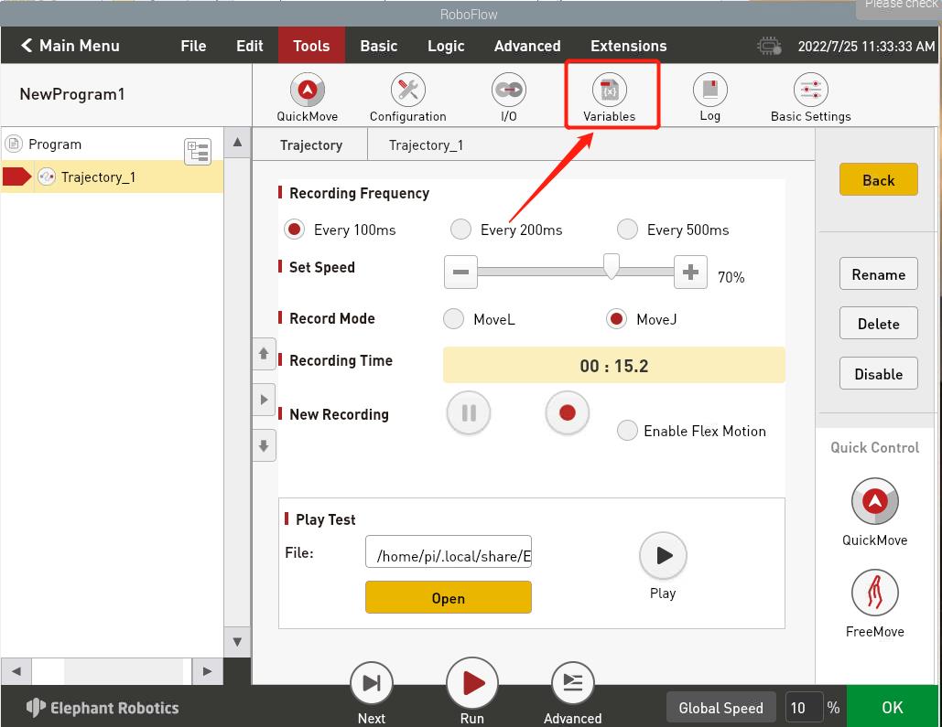Open the I/O panel icon

[508, 91]
